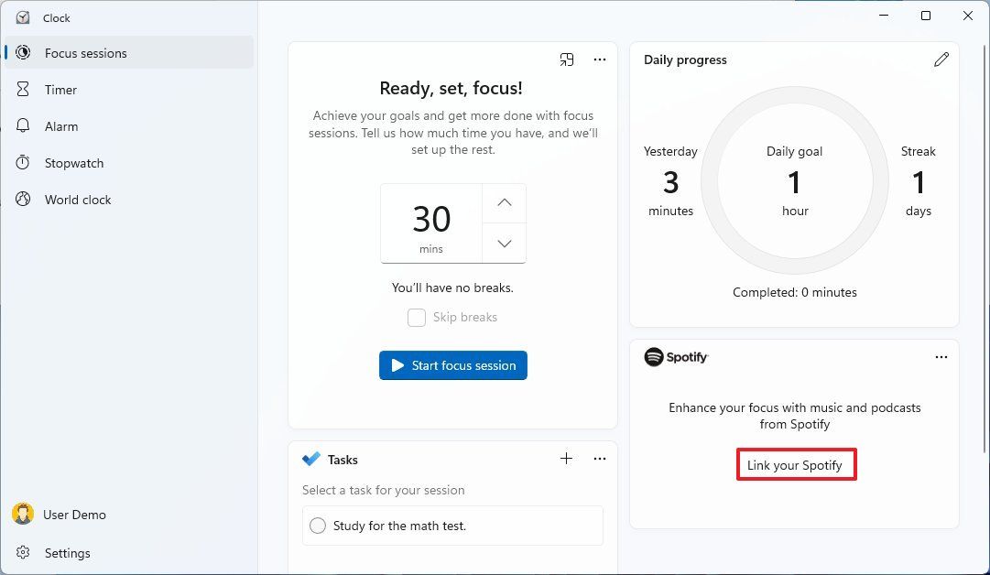
Task: Decrease focus time with down chevron
Action: coord(505,244)
